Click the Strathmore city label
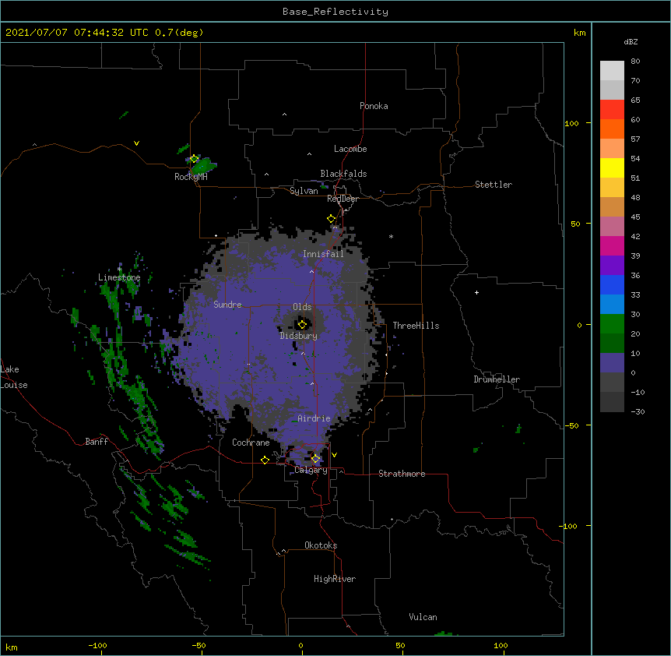This screenshot has width=671, height=656. coord(402,474)
